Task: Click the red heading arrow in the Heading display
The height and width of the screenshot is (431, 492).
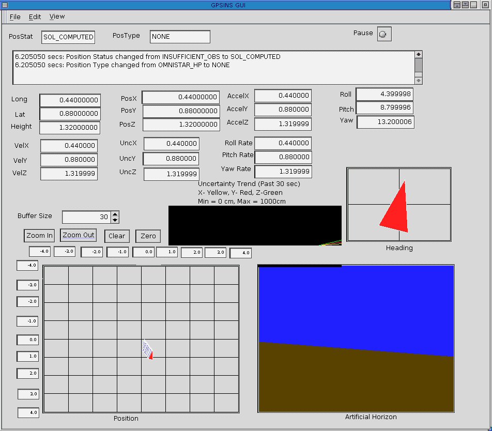Action: tap(397, 212)
